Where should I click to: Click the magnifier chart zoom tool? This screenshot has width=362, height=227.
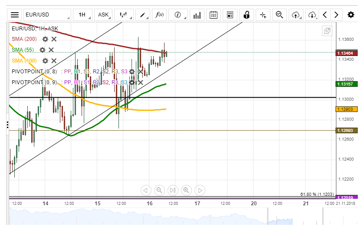pos(280,15)
